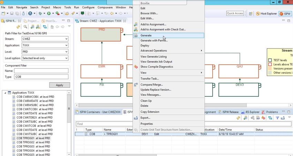Select Generate with Parms in the context menu

168,41
